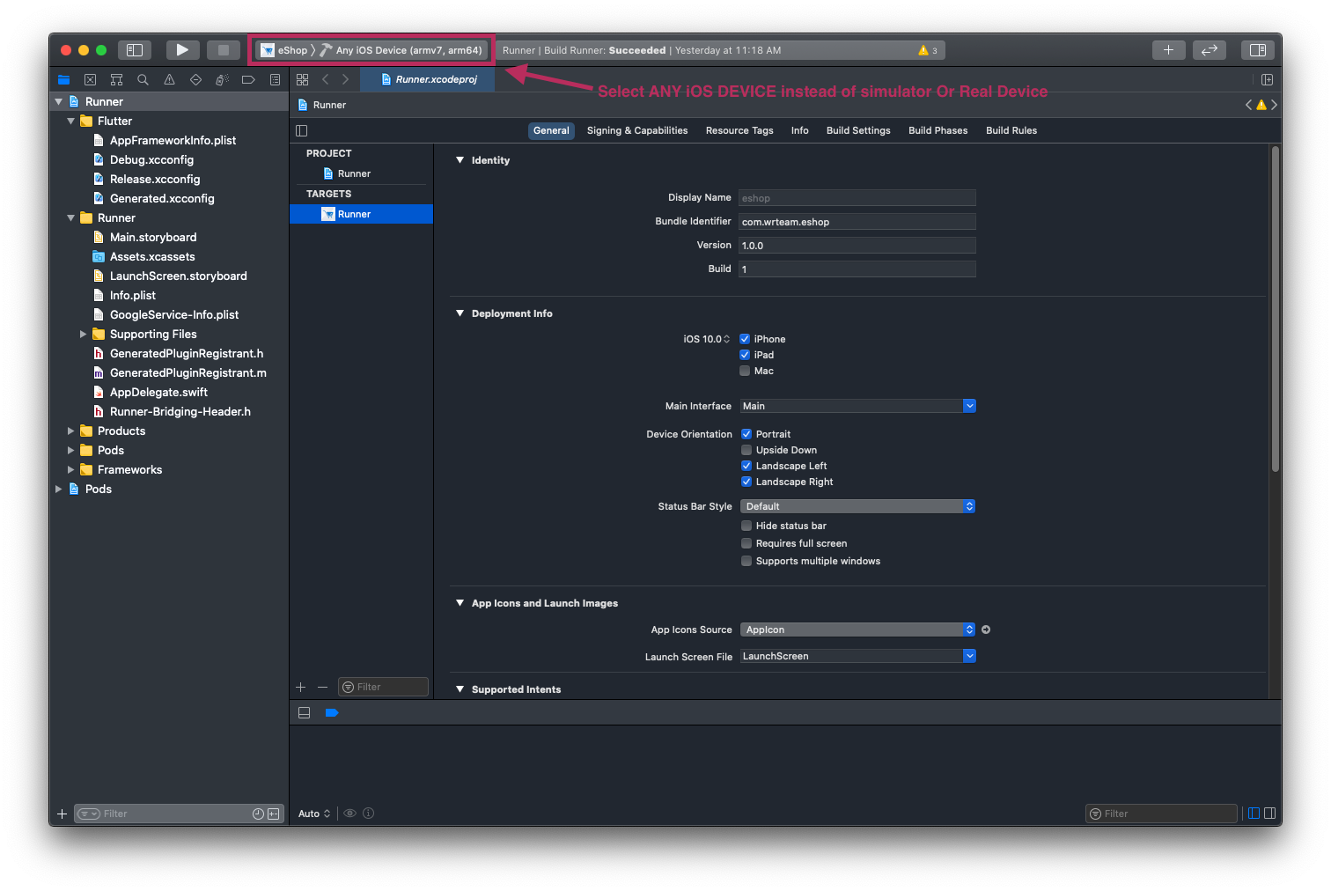The width and height of the screenshot is (1331, 891).
Task: Open the Signing & Capabilities tab
Action: 636,130
